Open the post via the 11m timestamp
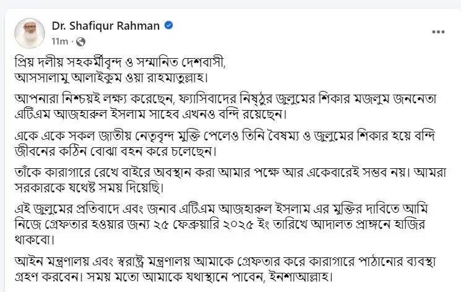 tap(59, 41)
